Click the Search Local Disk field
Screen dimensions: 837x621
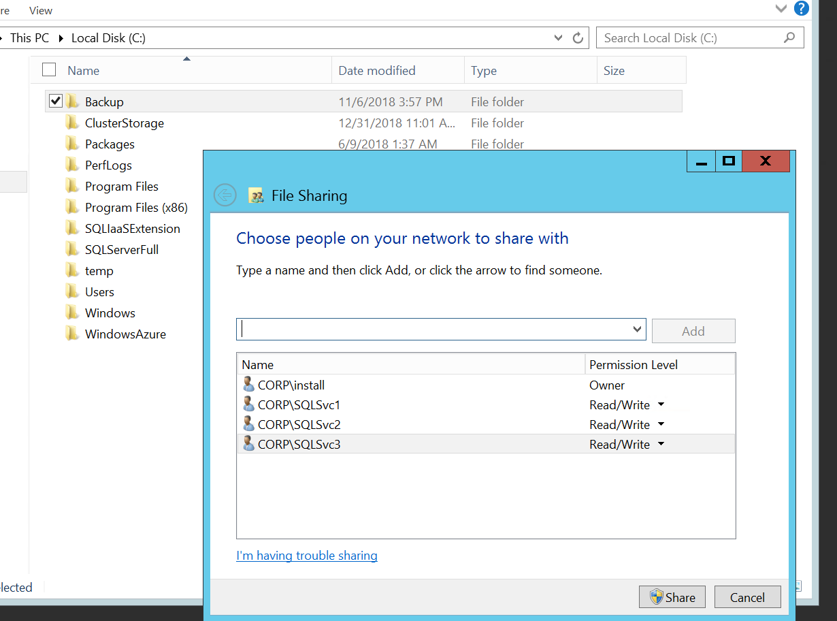[687, 38]
